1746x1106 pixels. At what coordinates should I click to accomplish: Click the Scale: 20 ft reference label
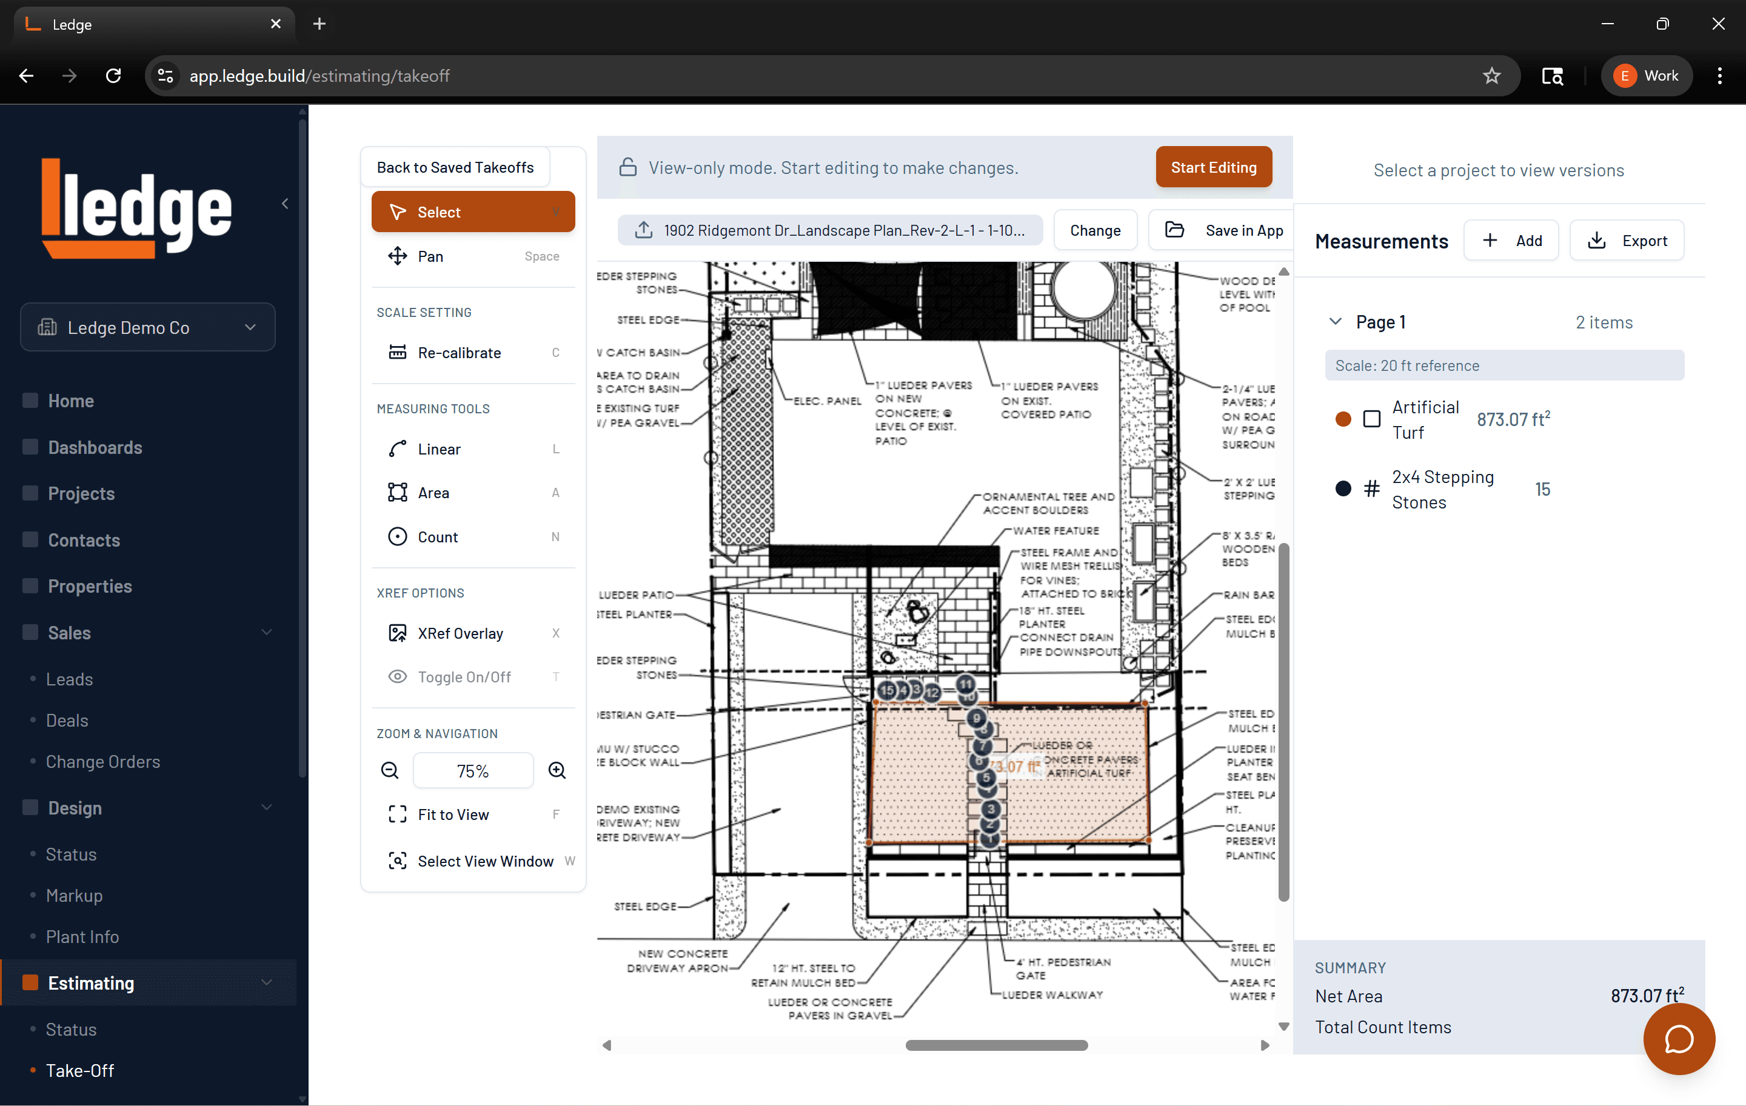[x=1504, y=365]
